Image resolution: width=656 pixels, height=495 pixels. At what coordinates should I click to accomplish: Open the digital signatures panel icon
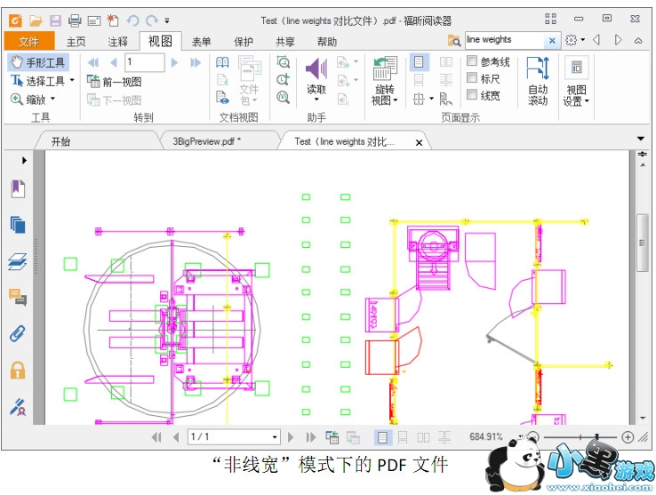coord(18,406)
